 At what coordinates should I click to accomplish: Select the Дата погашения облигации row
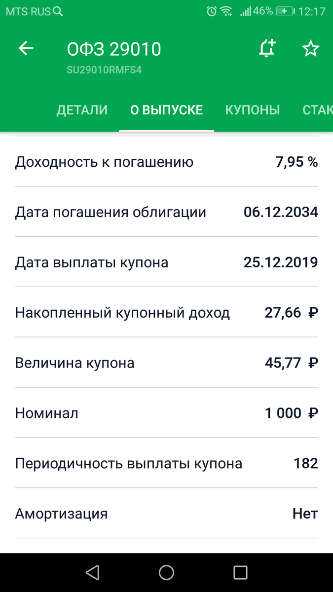[x=166, y=212]
